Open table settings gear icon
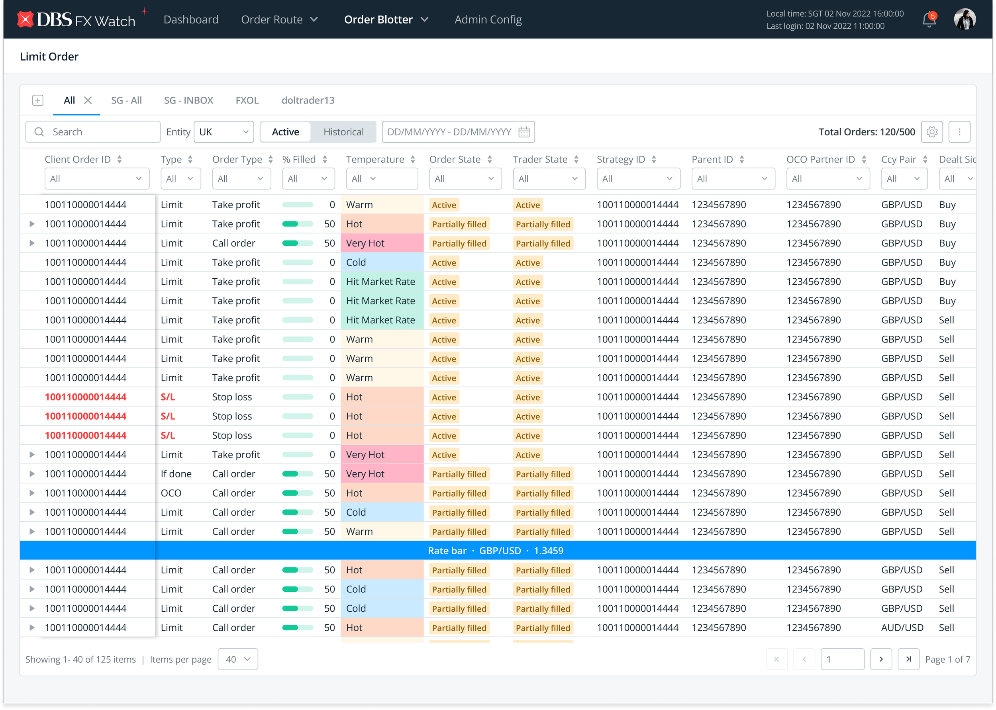Screen dimensions: 996x710 (931, 132)
